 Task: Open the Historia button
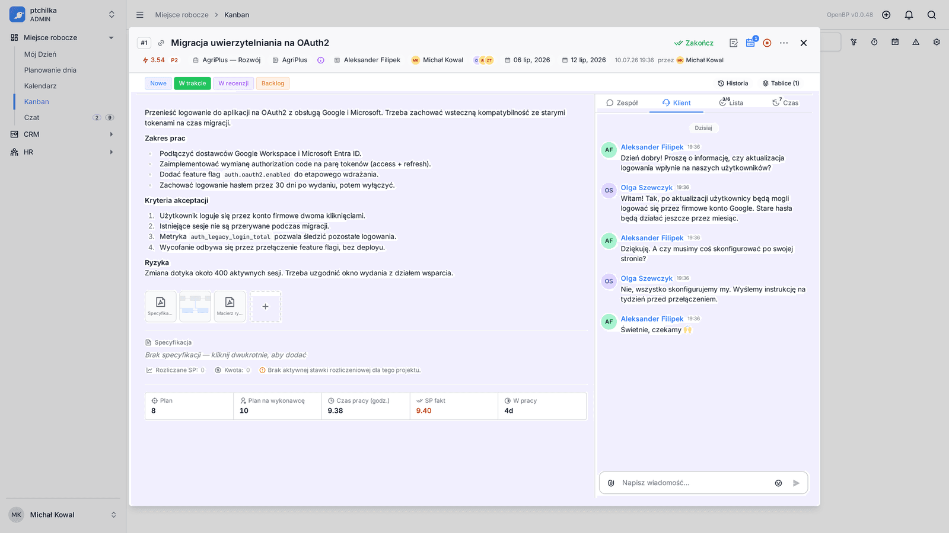[x=733, y=84]
